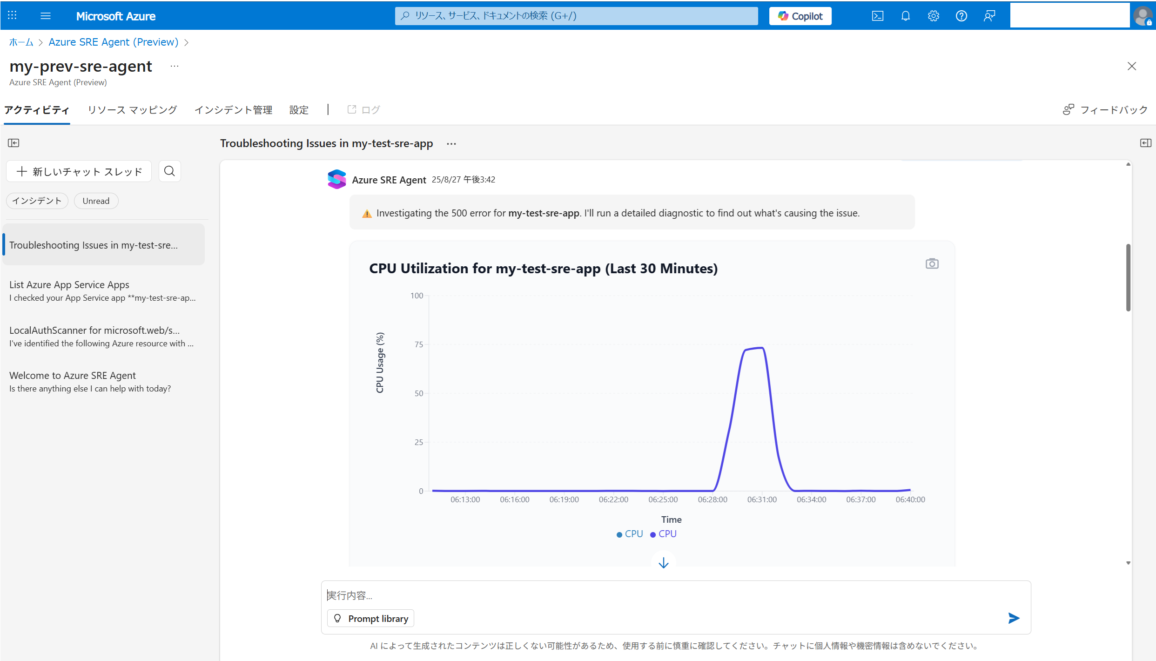Click the フィードバック button

coord(1105,110)
